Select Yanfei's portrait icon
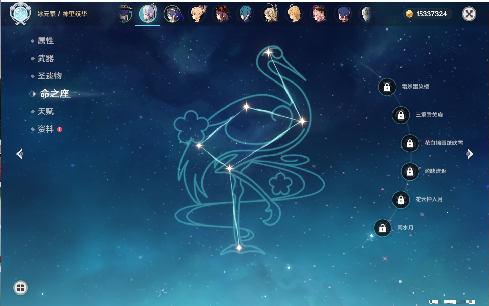 point(318,14)
